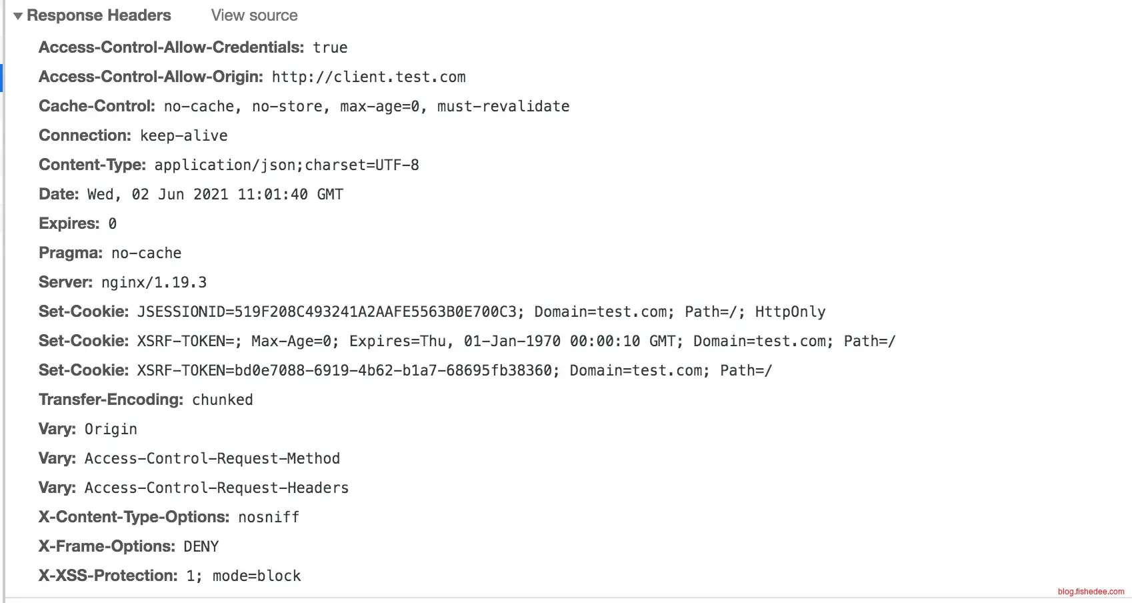Screen dimensions: 1132x603
Task: Click the X-Frame-Options DENY value
Action: 201,546
